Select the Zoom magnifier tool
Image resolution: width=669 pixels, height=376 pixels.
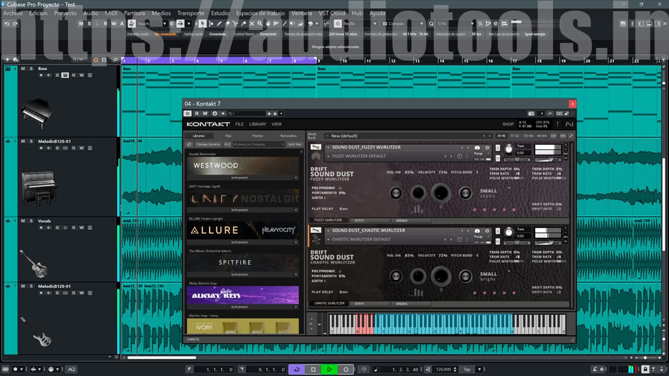260,24
